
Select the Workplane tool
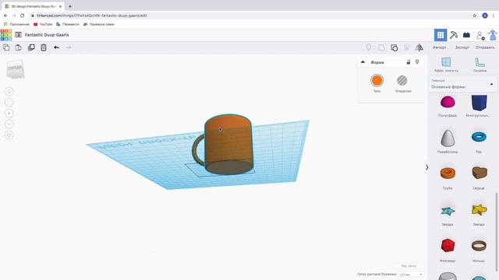point(446,65)
